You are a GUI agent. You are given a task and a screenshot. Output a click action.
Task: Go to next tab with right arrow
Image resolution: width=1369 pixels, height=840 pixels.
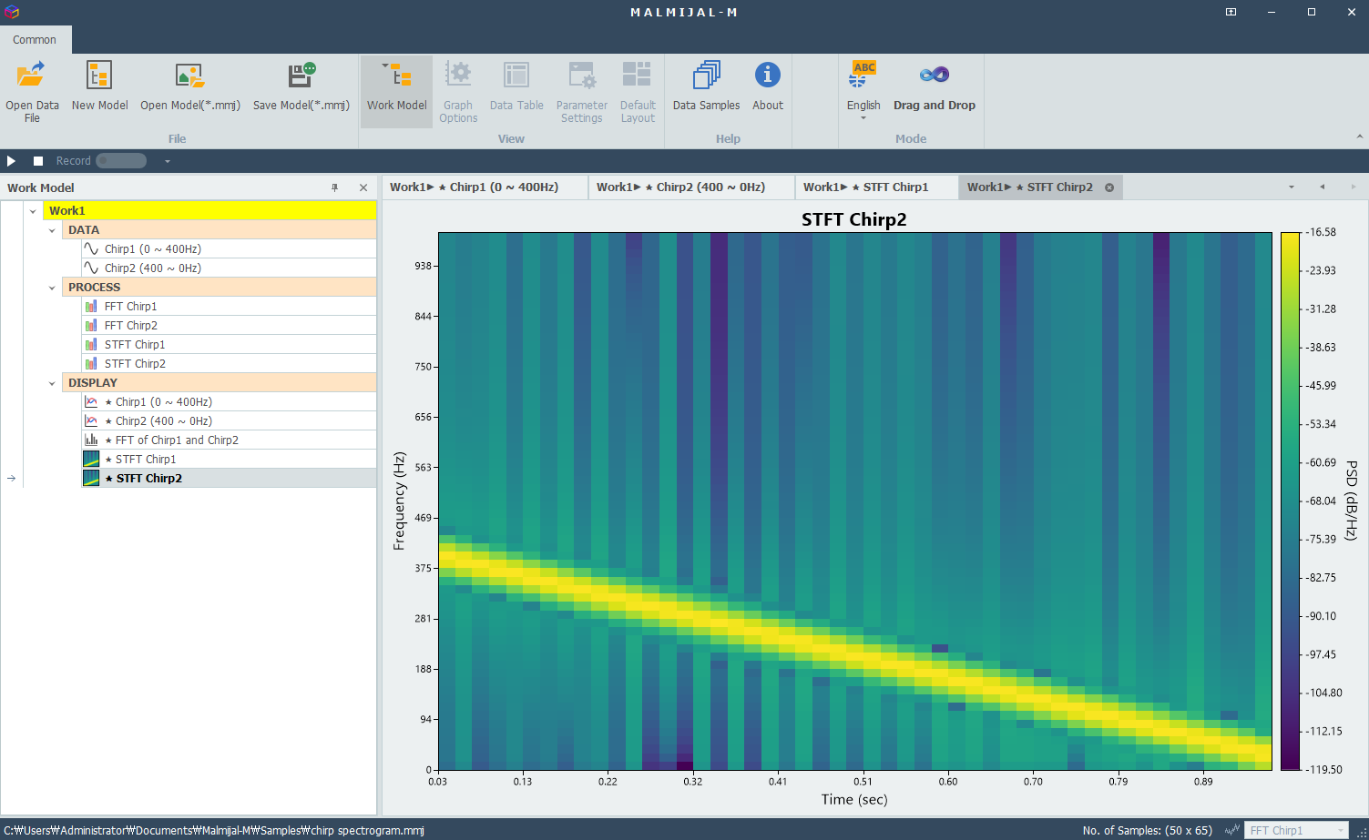(x=1353, y=187)
